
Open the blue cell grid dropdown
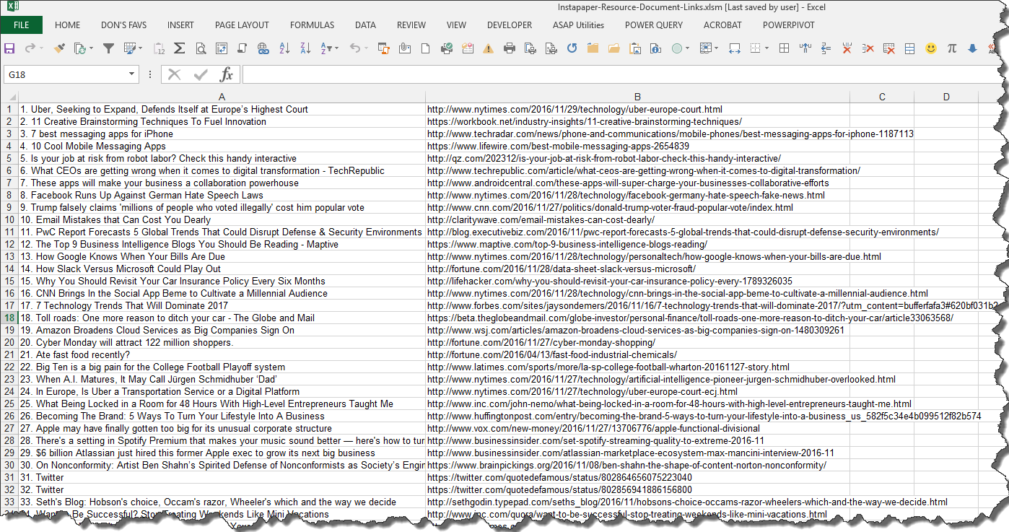coord(716,48)
